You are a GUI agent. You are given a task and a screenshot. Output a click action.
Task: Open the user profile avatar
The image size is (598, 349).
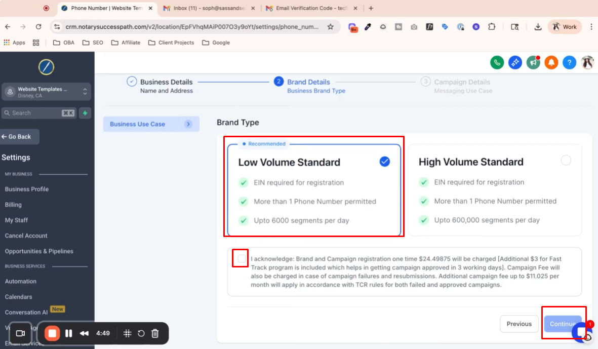(587, 62)
